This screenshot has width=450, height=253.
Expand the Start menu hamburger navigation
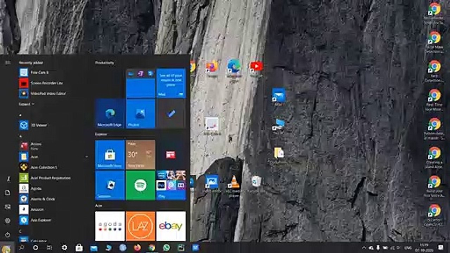pos(7,63)
